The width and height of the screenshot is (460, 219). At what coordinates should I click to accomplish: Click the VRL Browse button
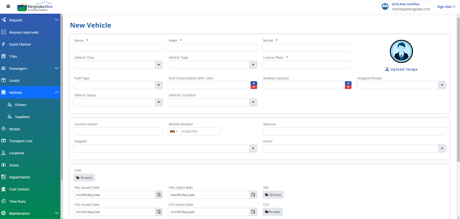pos(273,195)
